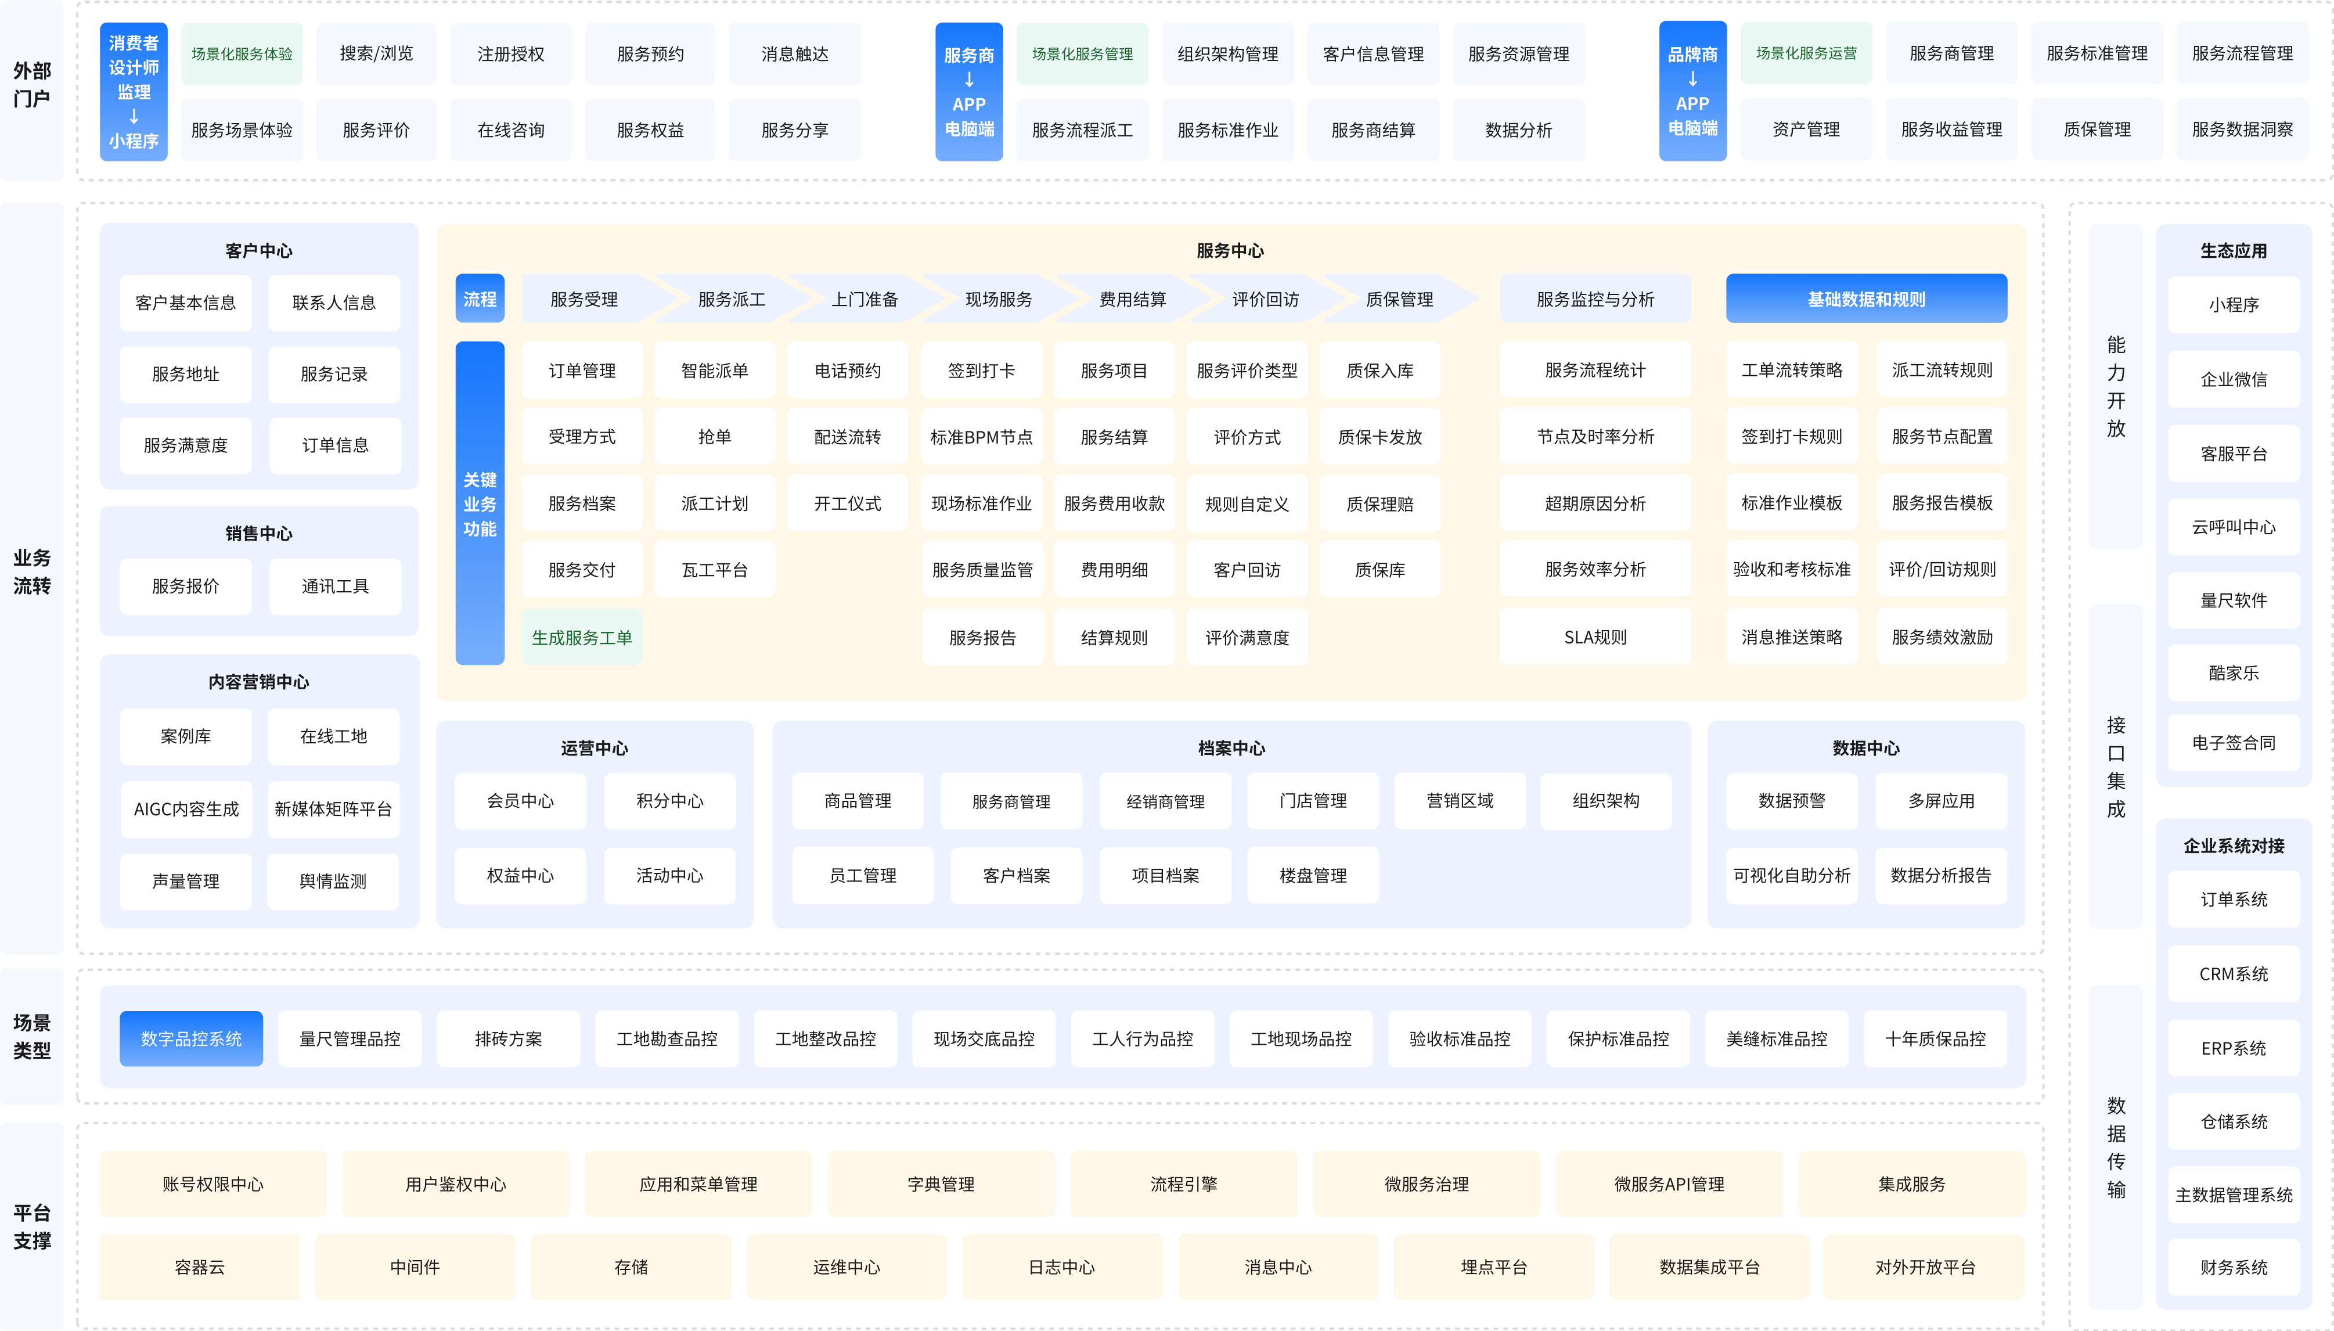The image size is (2334, 1331).
Task: Click the 客户基本信息 box
Action: pos(186,303)
